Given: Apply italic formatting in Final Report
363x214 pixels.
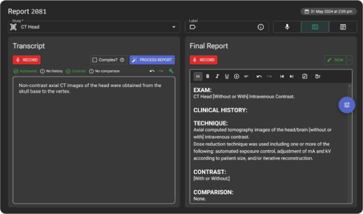Looking at the screenshot, I should pos(217,77).
